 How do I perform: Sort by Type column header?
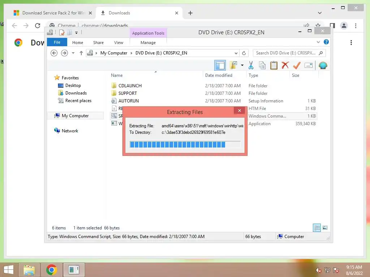[x=253, y=75]
